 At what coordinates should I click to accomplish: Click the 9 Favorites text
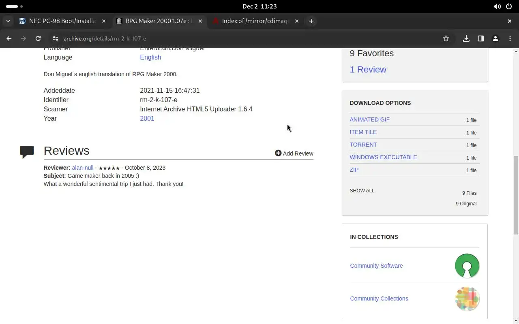click(x=371, y=53)
